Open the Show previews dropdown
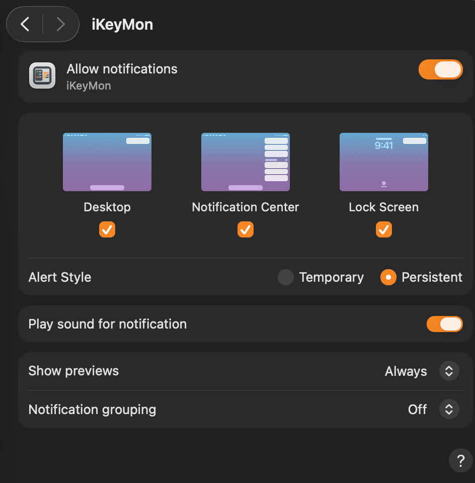Image resolution: width=475 pixels, height=483 pixels. point(449,371)
